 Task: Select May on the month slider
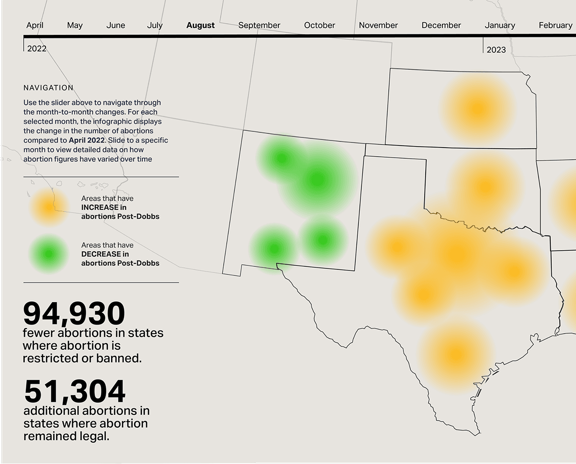point(75,25)
